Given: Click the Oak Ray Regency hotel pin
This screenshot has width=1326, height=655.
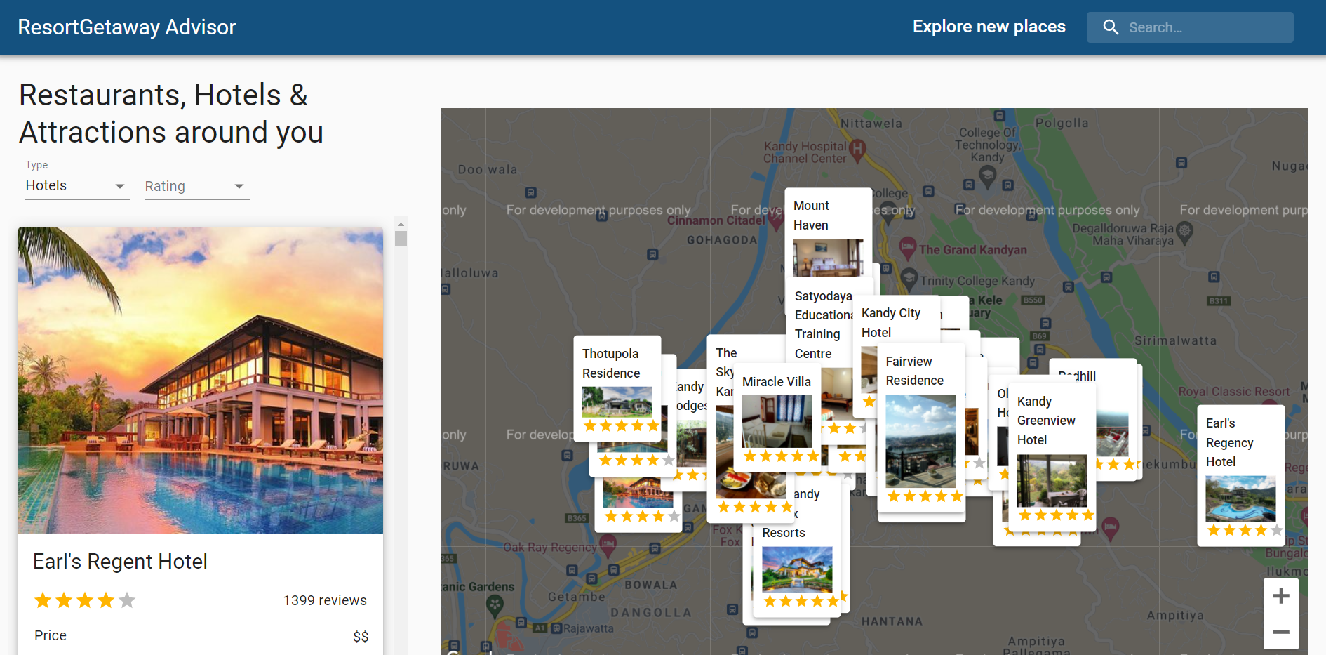Looking at the screenshot, I should pyautogui.click(x=608, y=543).
